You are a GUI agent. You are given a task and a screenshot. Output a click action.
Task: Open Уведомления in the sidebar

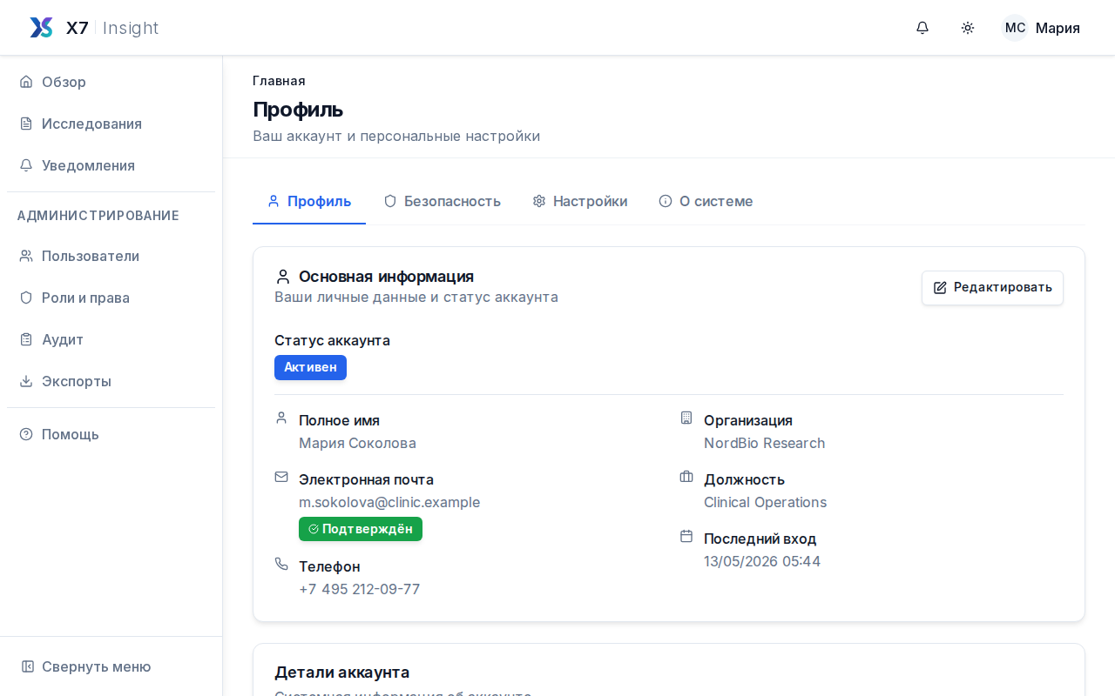click(111, 165)
